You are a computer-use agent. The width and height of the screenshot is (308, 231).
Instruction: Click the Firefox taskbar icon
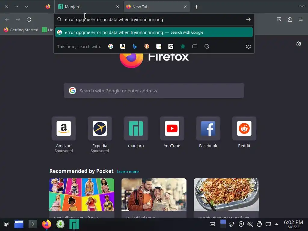pos(47,224)
